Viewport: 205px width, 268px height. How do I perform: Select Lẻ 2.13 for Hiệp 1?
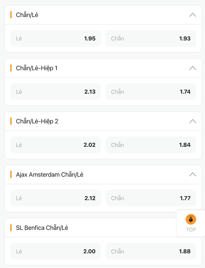pos(56,92)
